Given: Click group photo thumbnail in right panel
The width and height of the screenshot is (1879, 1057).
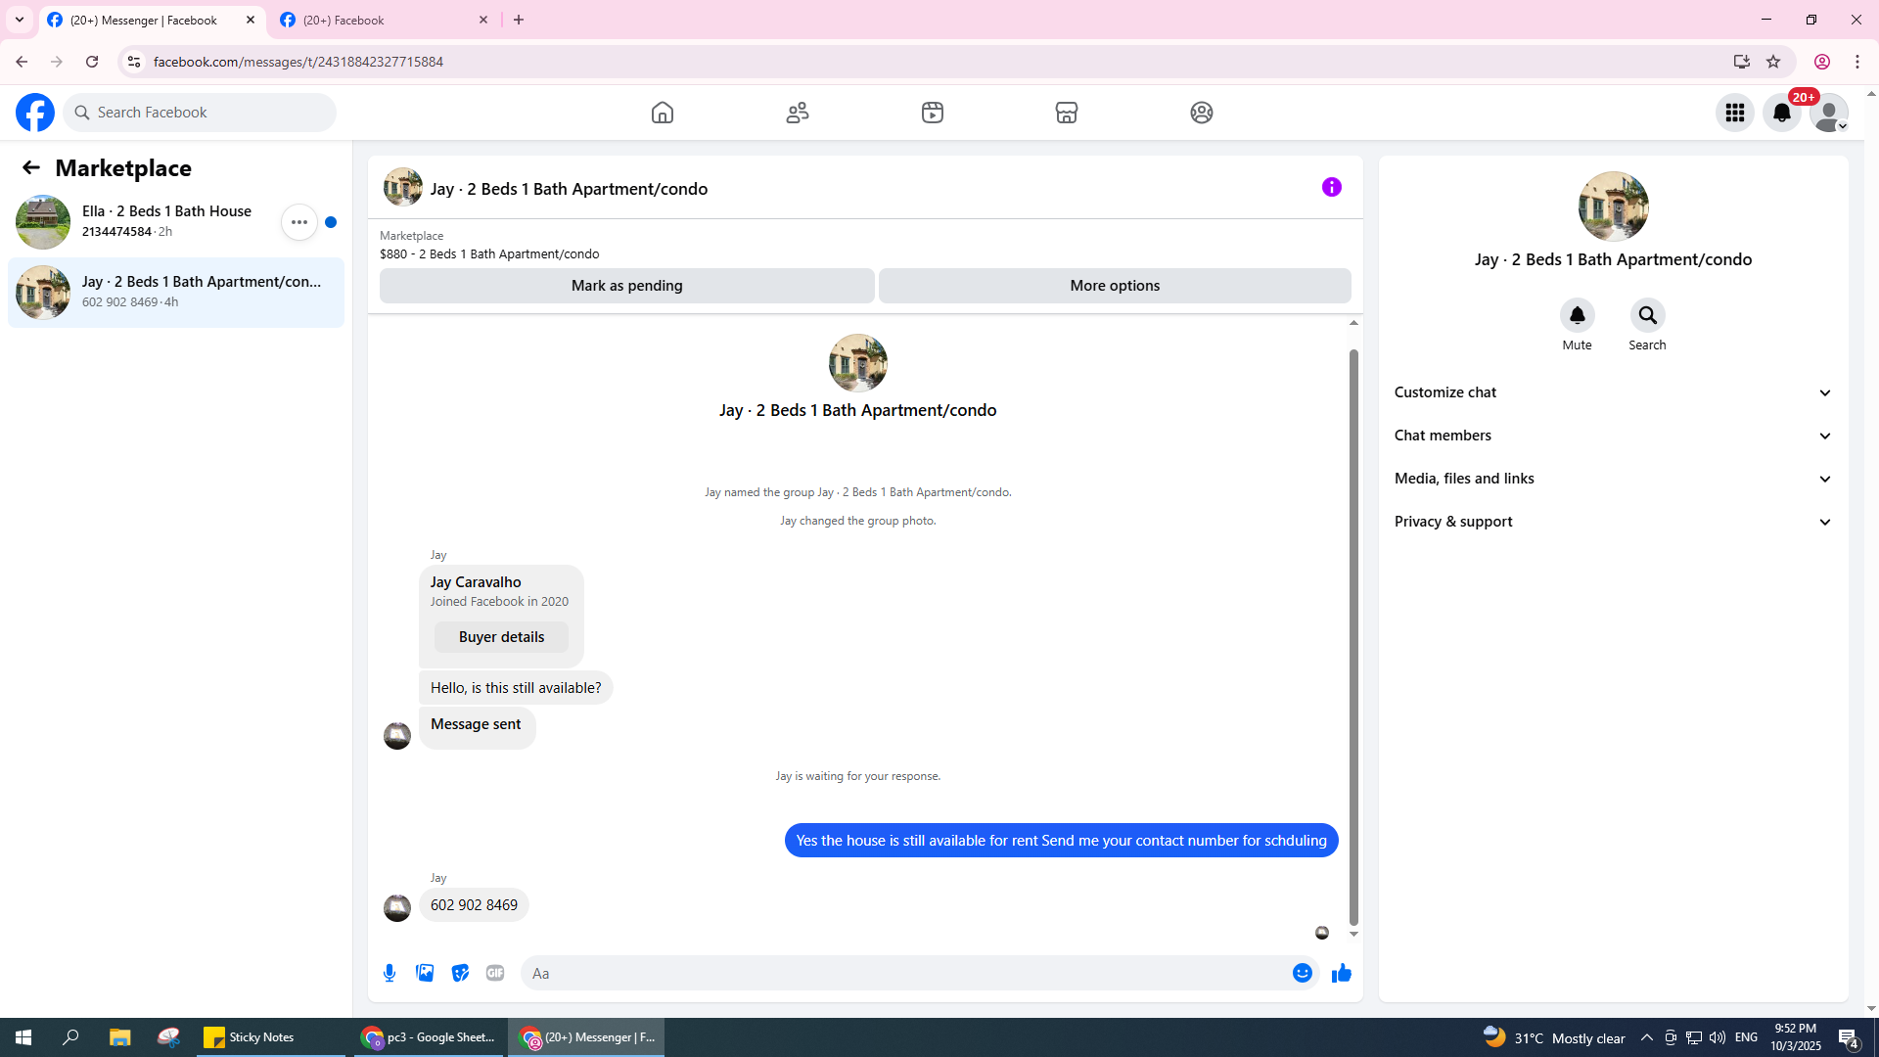Looking at the screenshot, I should pos(1614,207).
